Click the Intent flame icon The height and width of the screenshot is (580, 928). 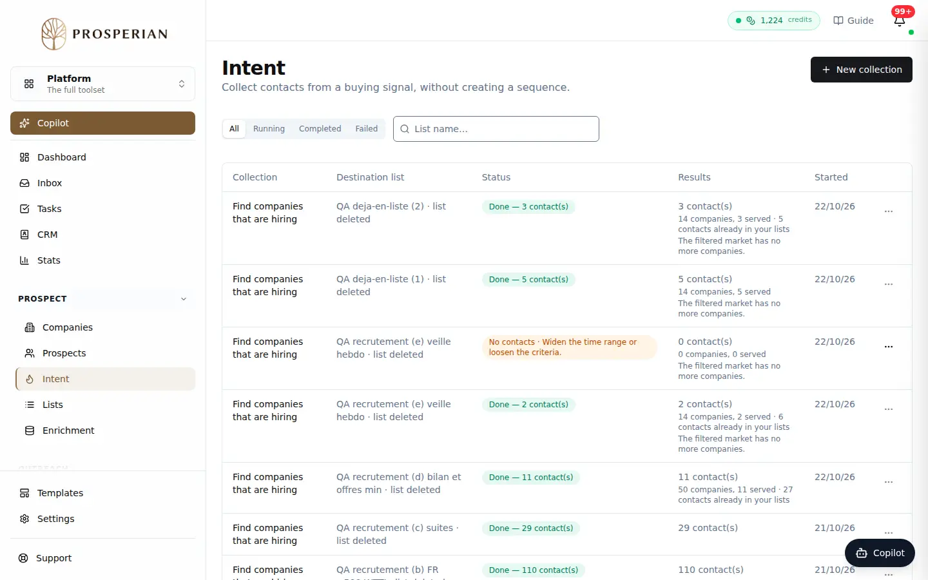pos(30,379)
